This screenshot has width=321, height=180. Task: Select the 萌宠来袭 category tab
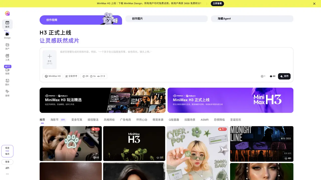pos(158,120)
